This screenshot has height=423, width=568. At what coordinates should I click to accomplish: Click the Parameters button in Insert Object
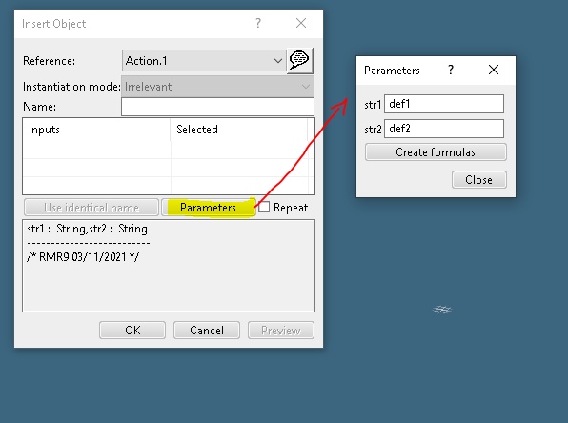(209, 208)
